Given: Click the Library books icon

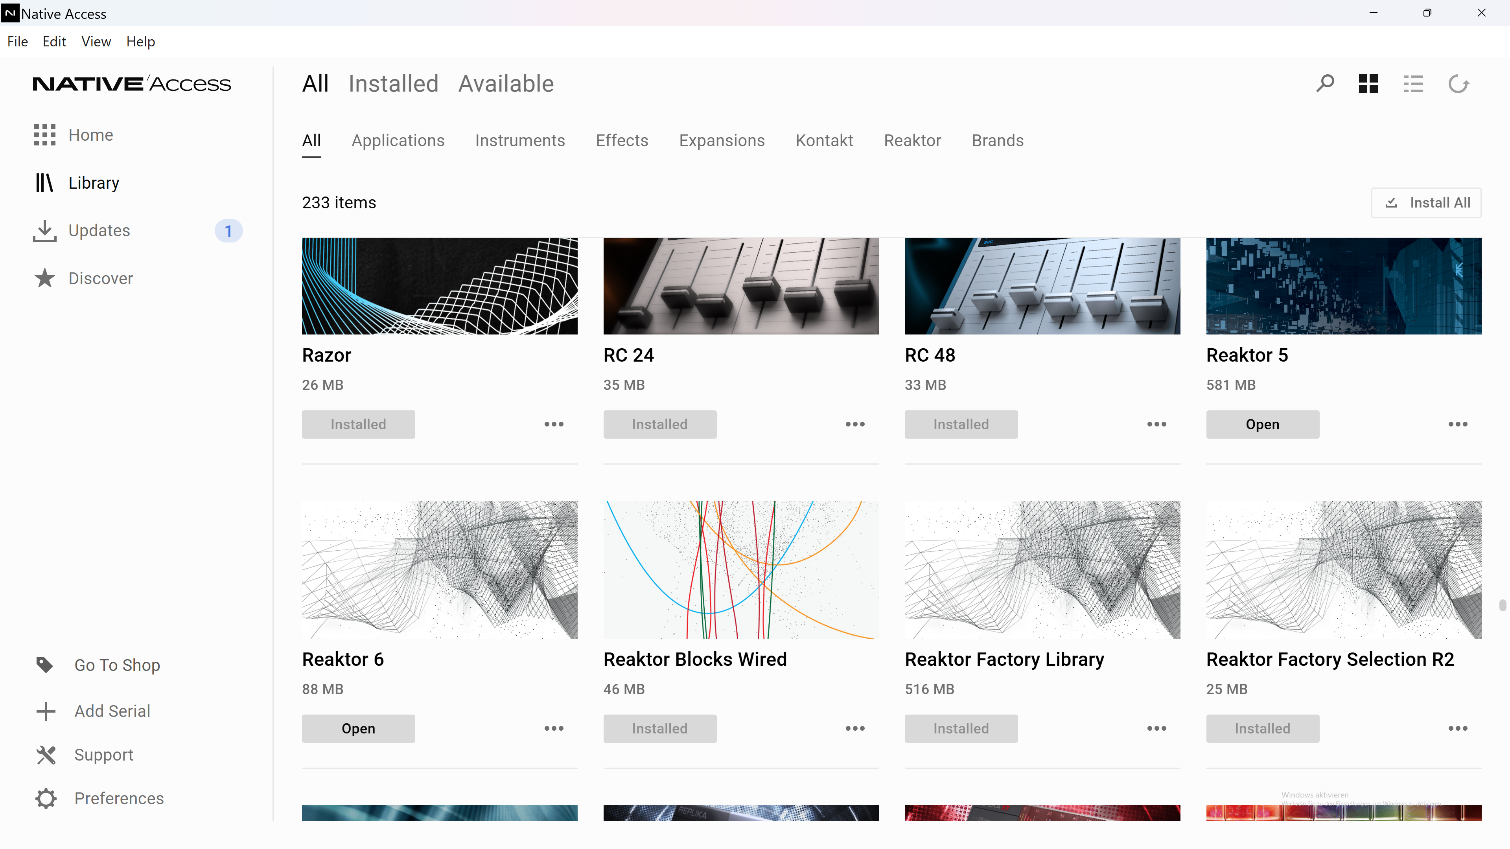Looking at the screenshot, I should click(x=44, y=183).
